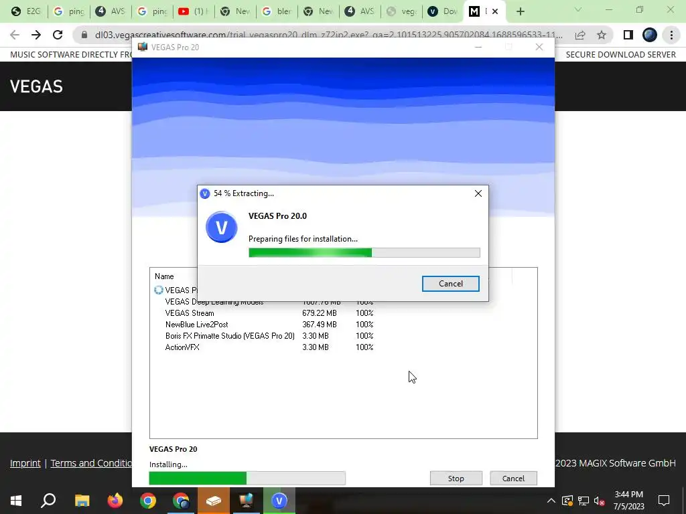Open Google Chrome from taskbar

coord(148,501)
